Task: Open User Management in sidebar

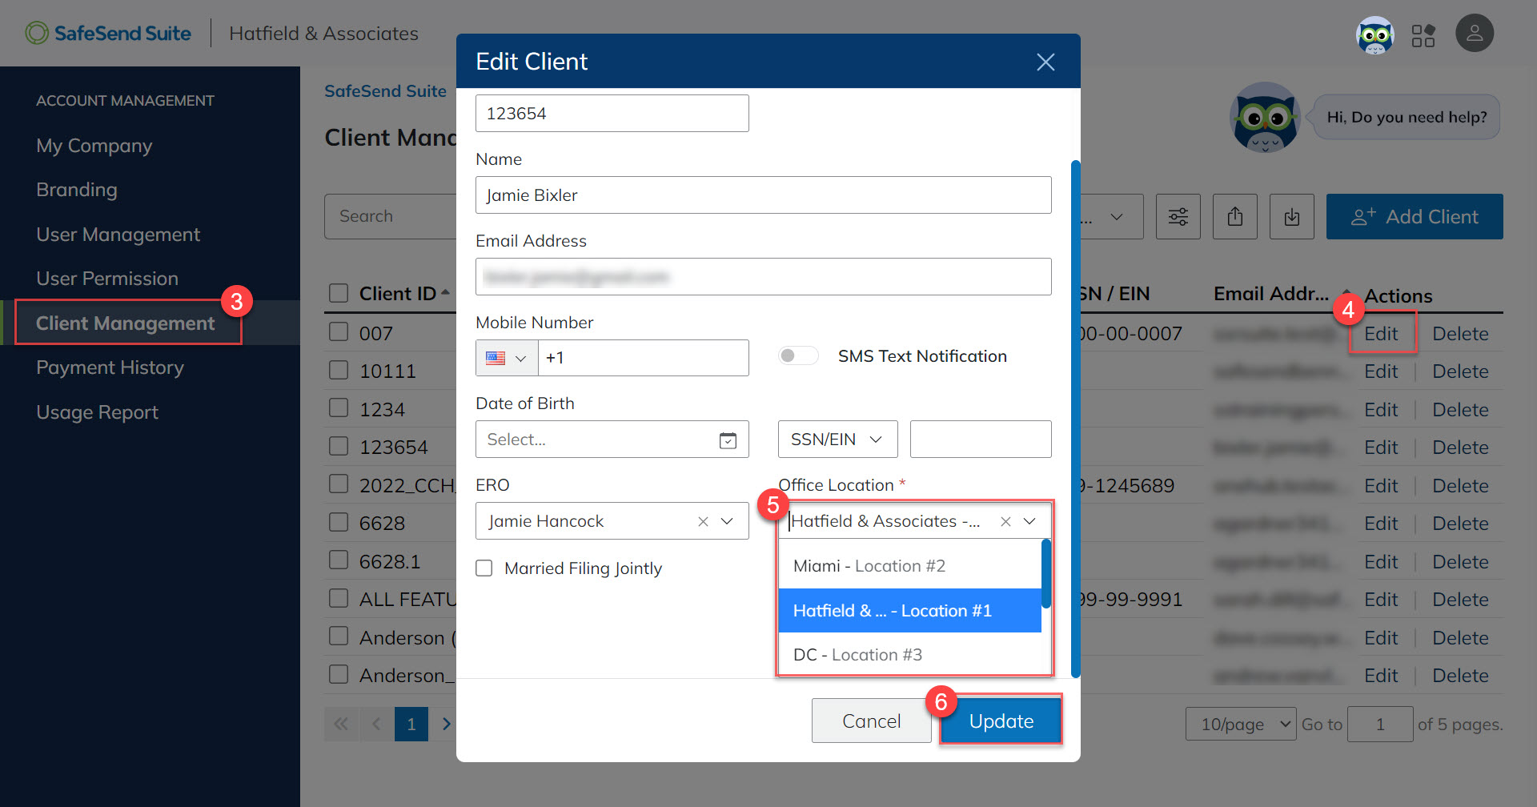Action: point(118,235)
